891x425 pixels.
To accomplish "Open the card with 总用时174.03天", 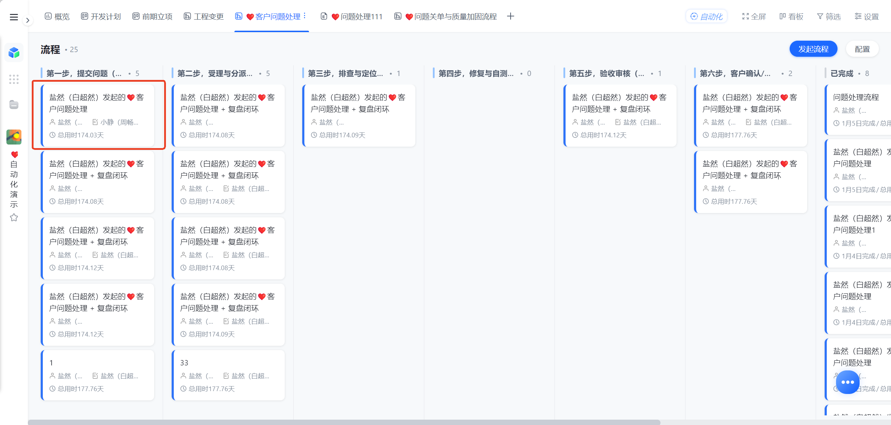I will click(98, 116).
